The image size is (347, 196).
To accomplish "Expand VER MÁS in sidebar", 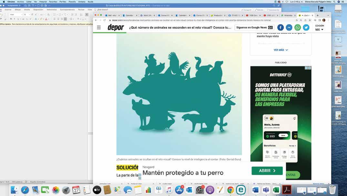I will 281,50.
